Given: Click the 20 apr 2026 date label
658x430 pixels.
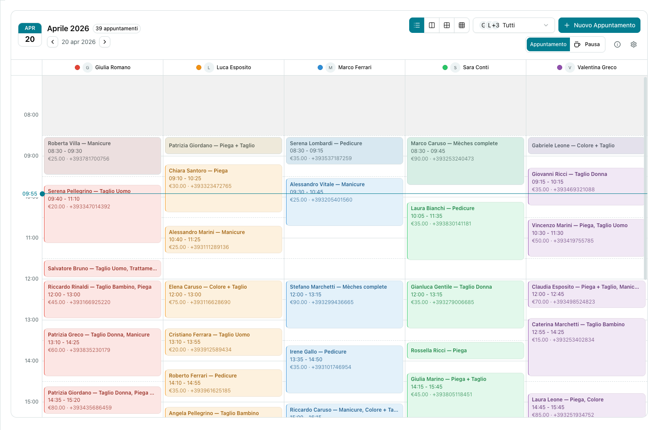Looking at the screenshot, I should 79,42.
